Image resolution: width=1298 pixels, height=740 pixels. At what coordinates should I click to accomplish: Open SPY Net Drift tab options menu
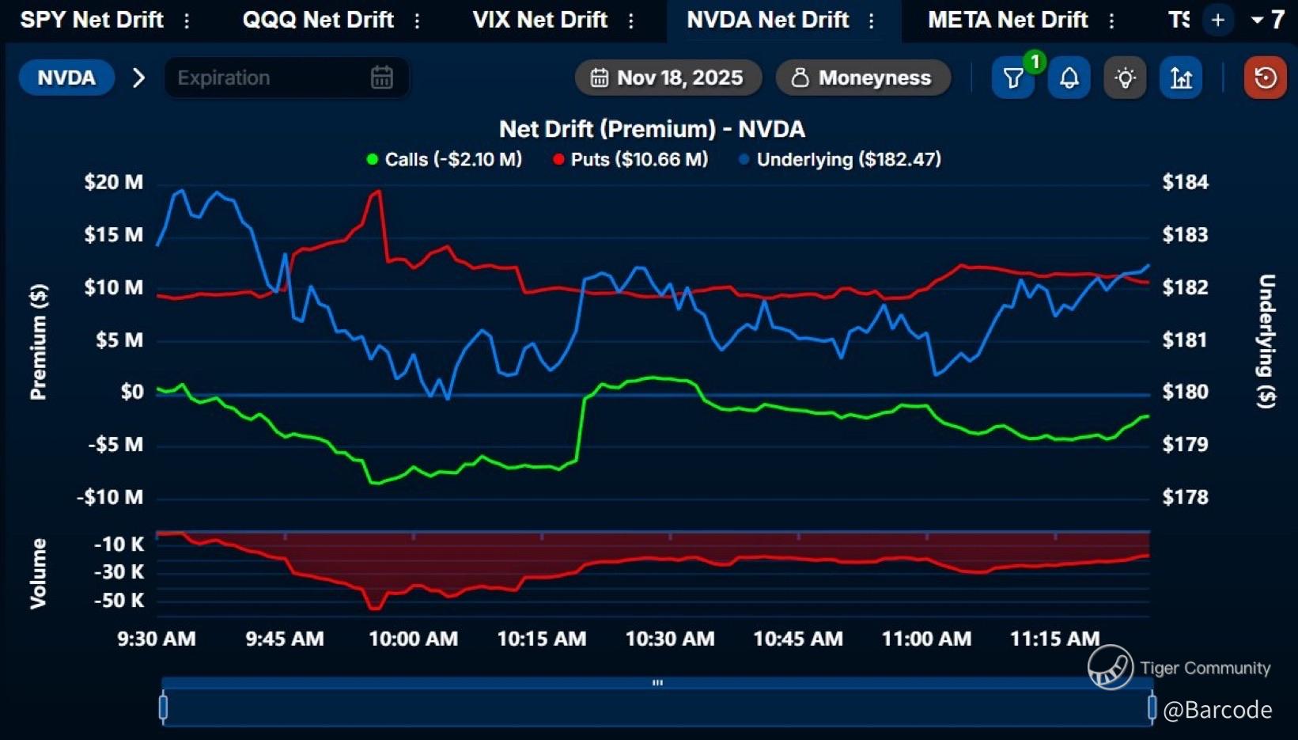pos(187,21)
